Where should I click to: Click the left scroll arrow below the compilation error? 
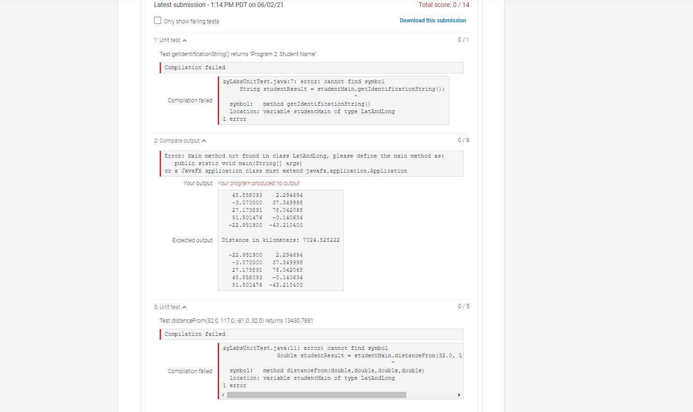coord(222,395)
